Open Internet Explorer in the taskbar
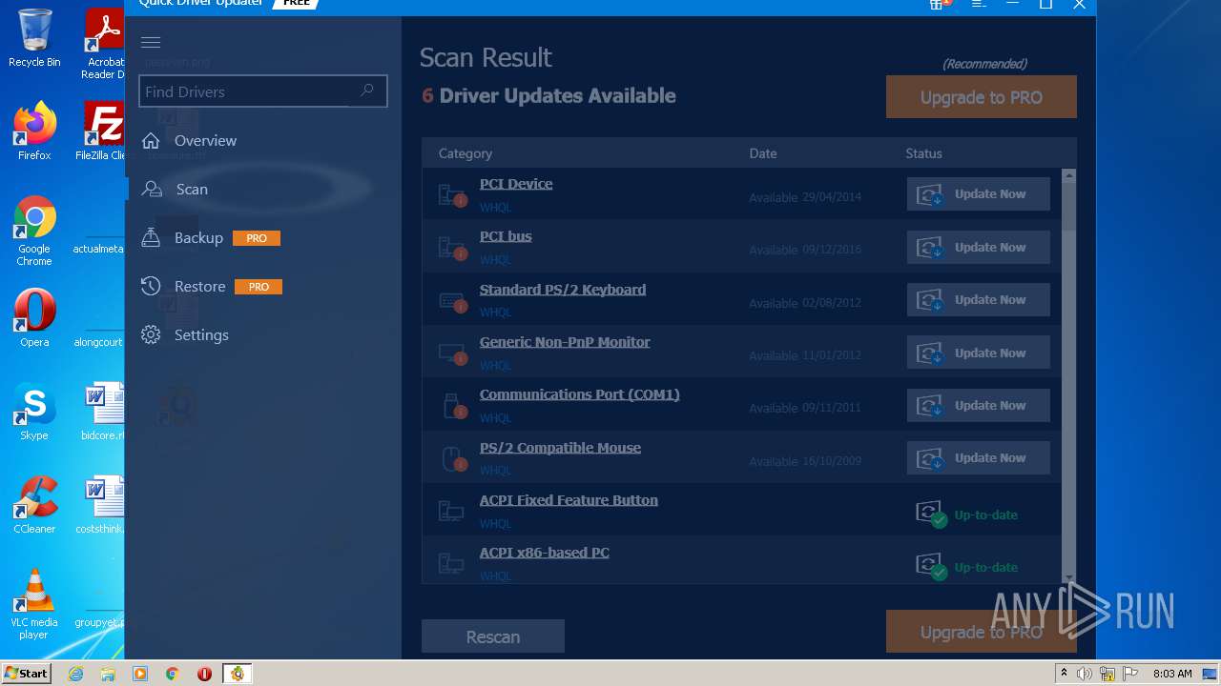Viewport: 1221px width, 686px height. tap(75, 674)
